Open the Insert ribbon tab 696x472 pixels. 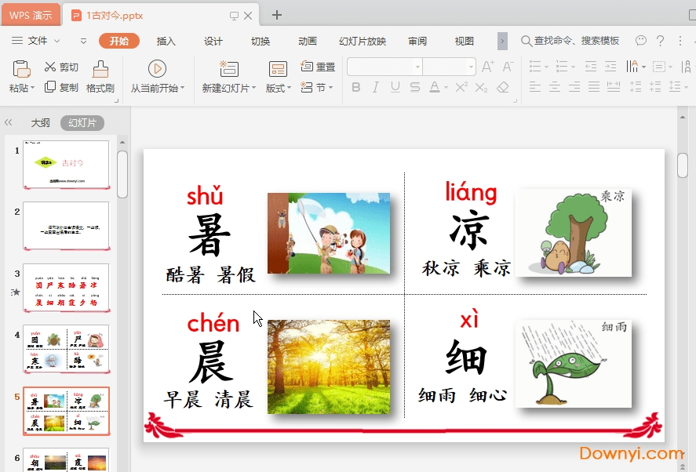tap(166, 42)
